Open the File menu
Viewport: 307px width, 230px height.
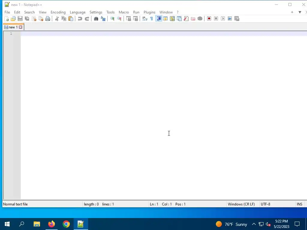point(7,12)
